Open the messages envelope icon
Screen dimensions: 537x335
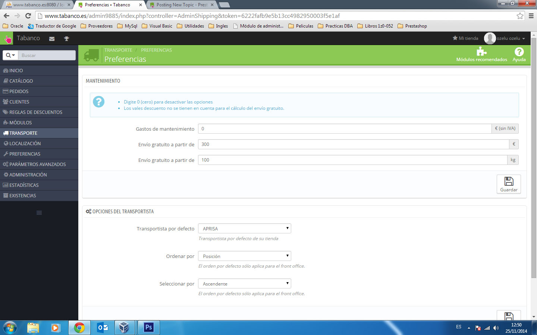(x=52, y=39)
